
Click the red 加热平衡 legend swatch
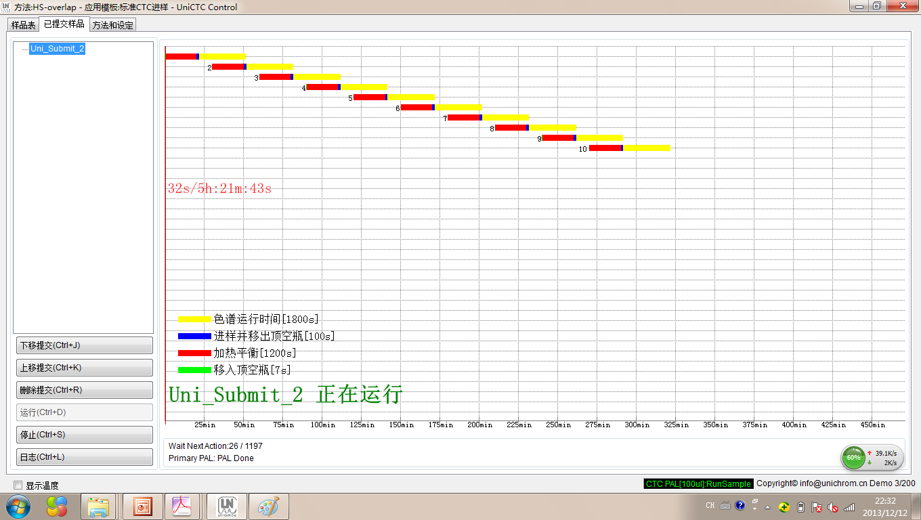194,353
